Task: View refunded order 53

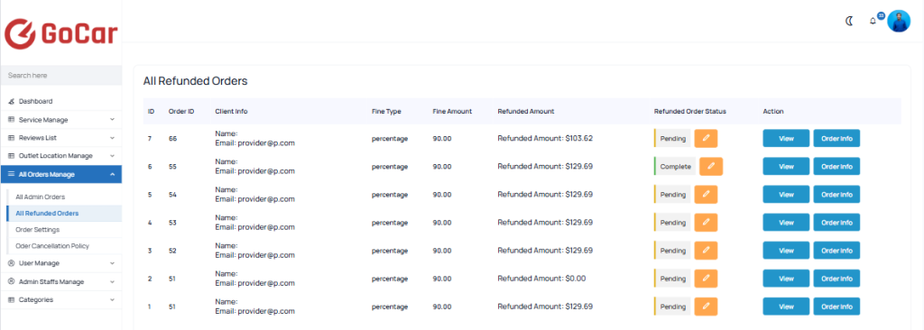Action: [x=786, y=223]
